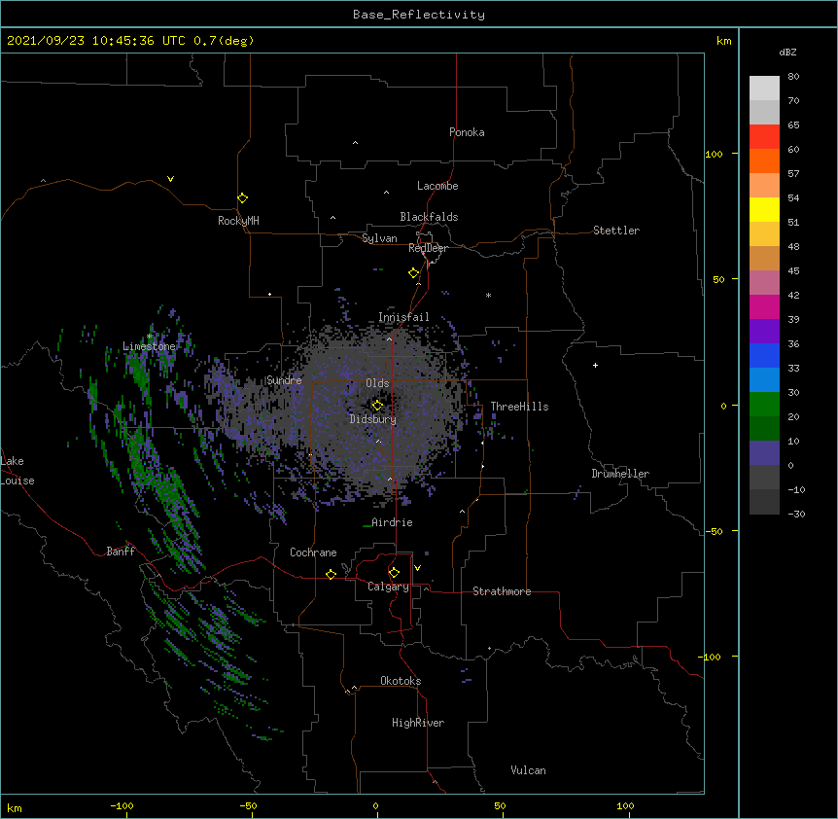This screenshot has width=838, height=819.
Task: Click the Blackfalds city label
Action: pos(429,217)
